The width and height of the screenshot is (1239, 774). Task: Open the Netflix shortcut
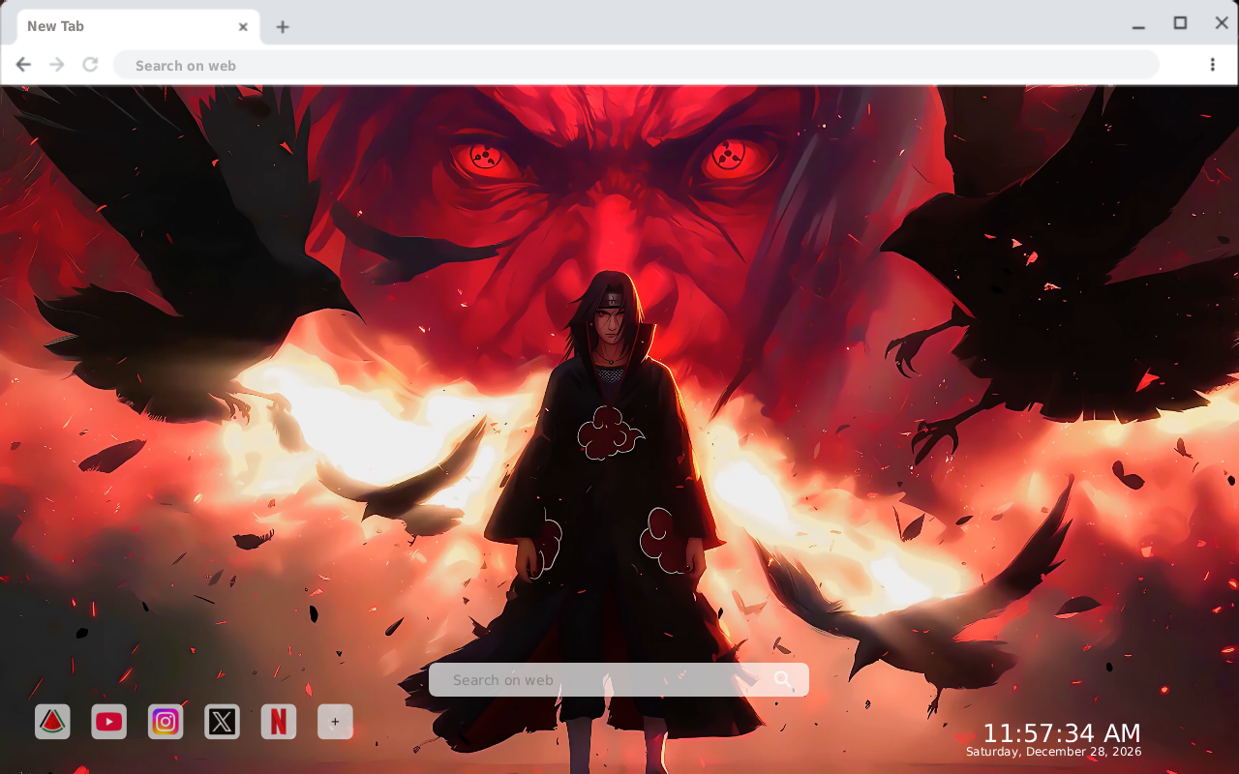279,722
